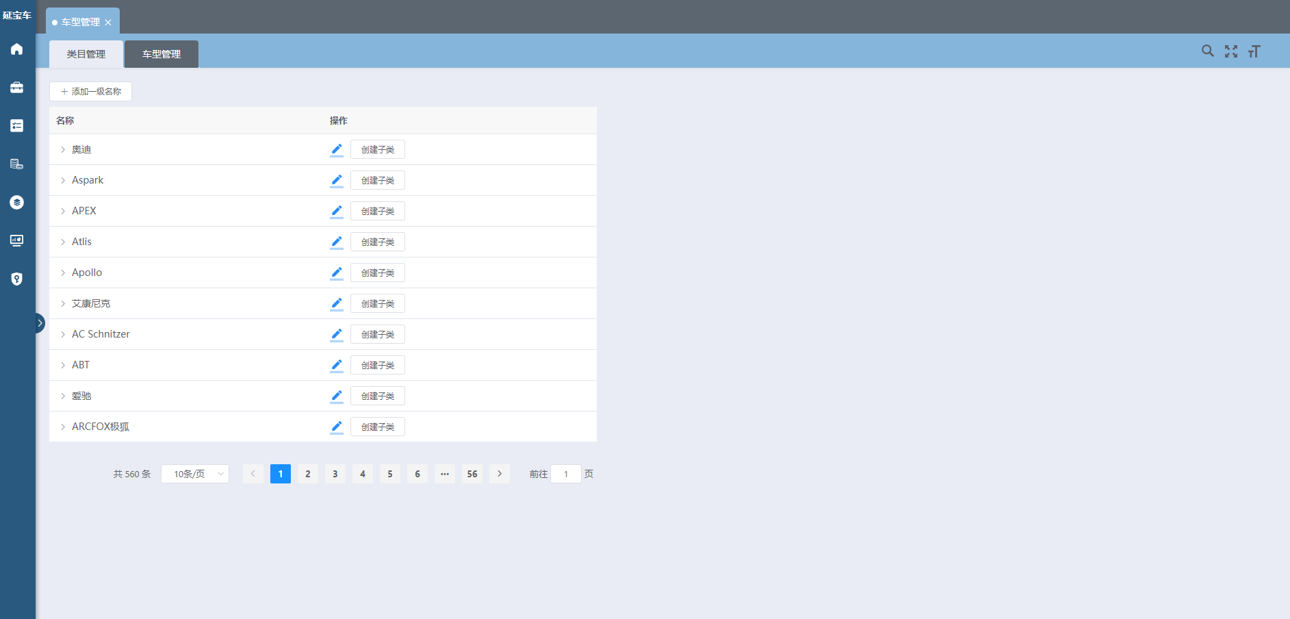Edit the 奥迪 row with pencil icon
This screenshot has width=1290, height=619.
(x=337, y=150)
